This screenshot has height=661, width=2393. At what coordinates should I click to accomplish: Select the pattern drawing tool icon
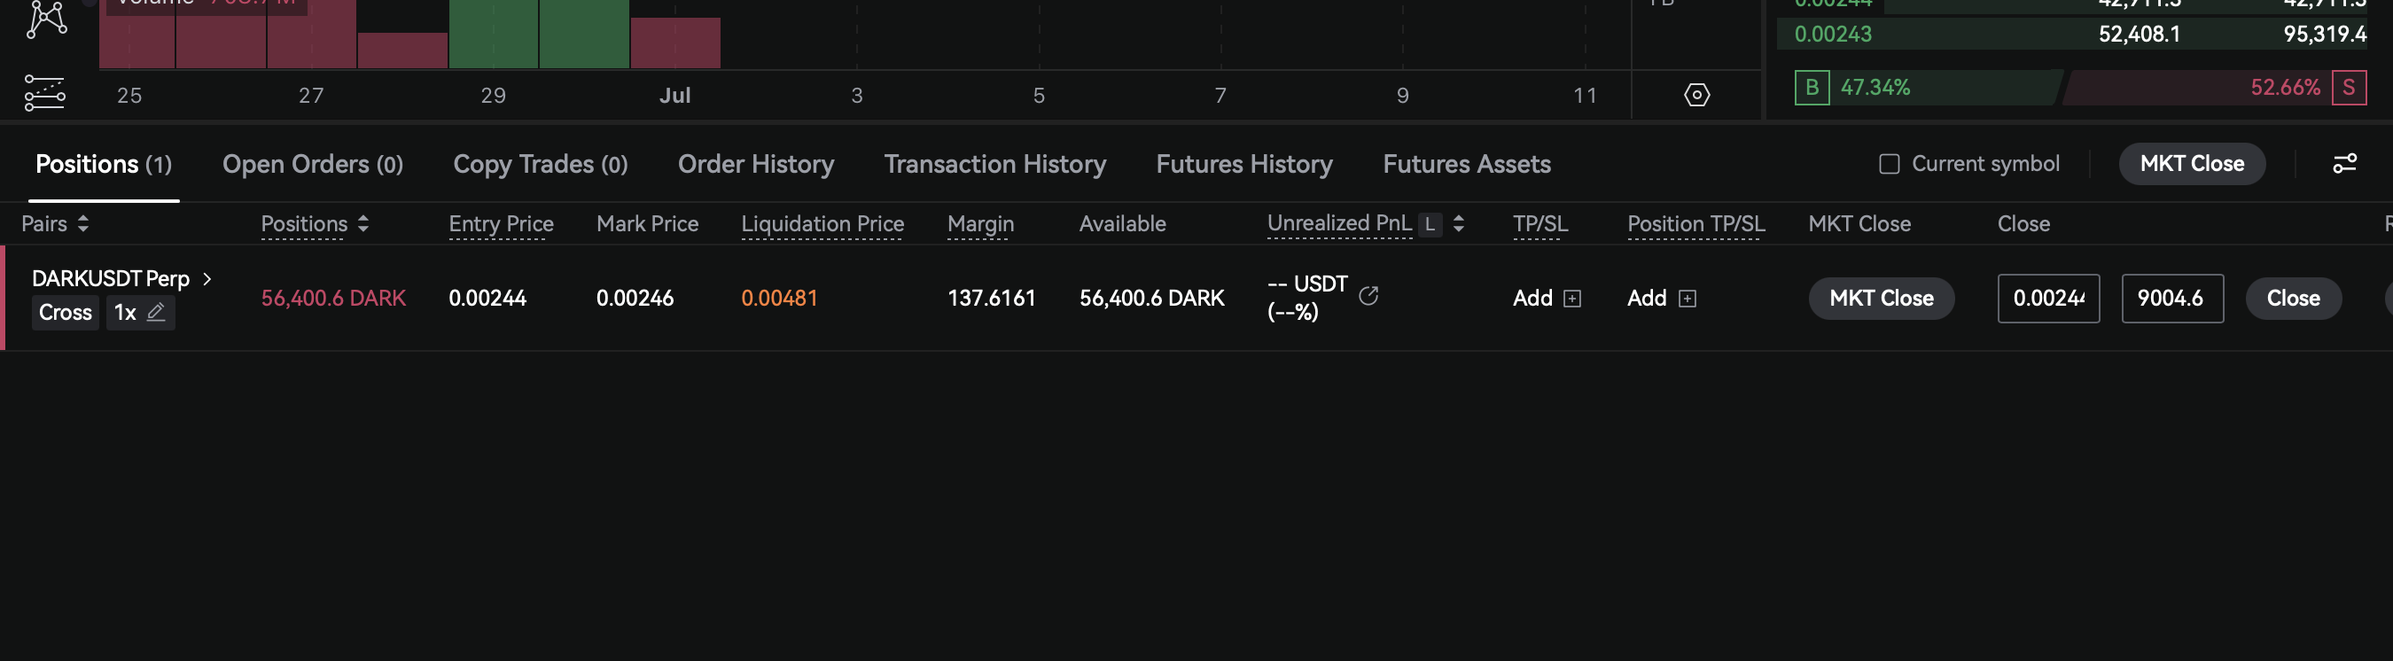point(46,19)
